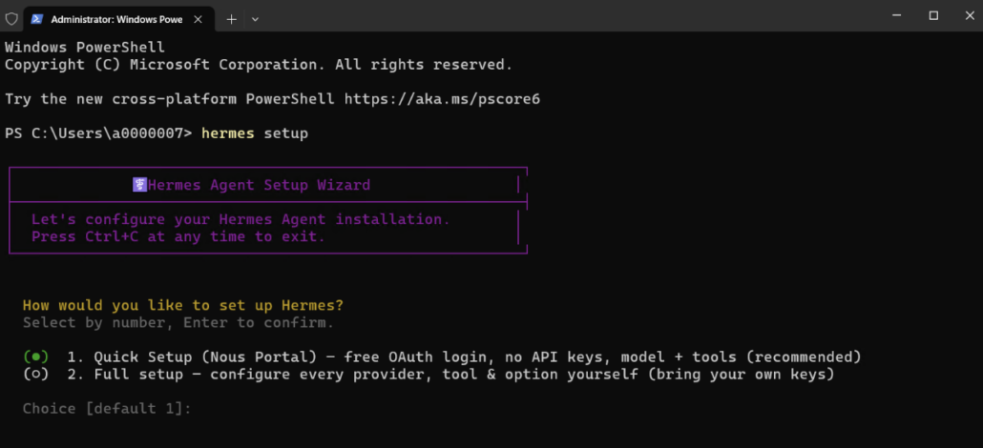
Task: Close the Administrator: Windows PowerShell tab
Action: coord(198,19)
